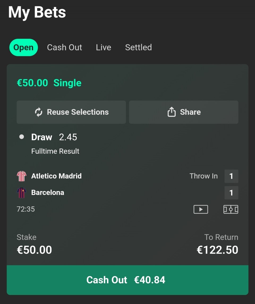Select the Settled tab

(138, 47)
